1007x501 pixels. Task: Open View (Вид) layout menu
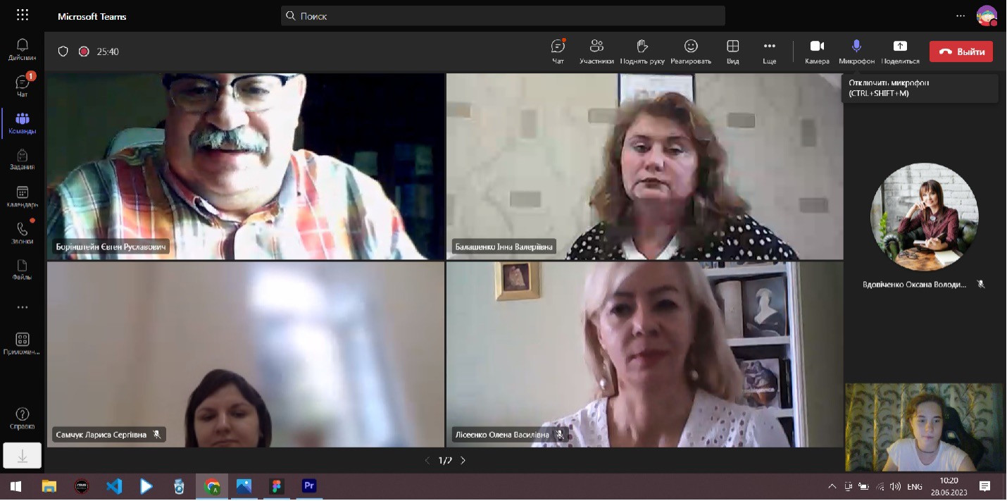tap(732, 51)
